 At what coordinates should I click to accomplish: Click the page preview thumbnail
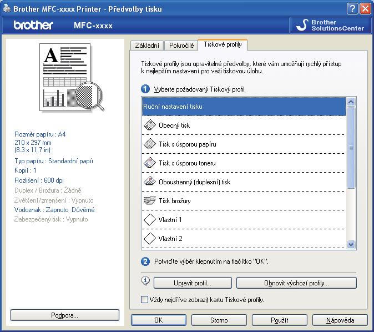click(72, 77)
